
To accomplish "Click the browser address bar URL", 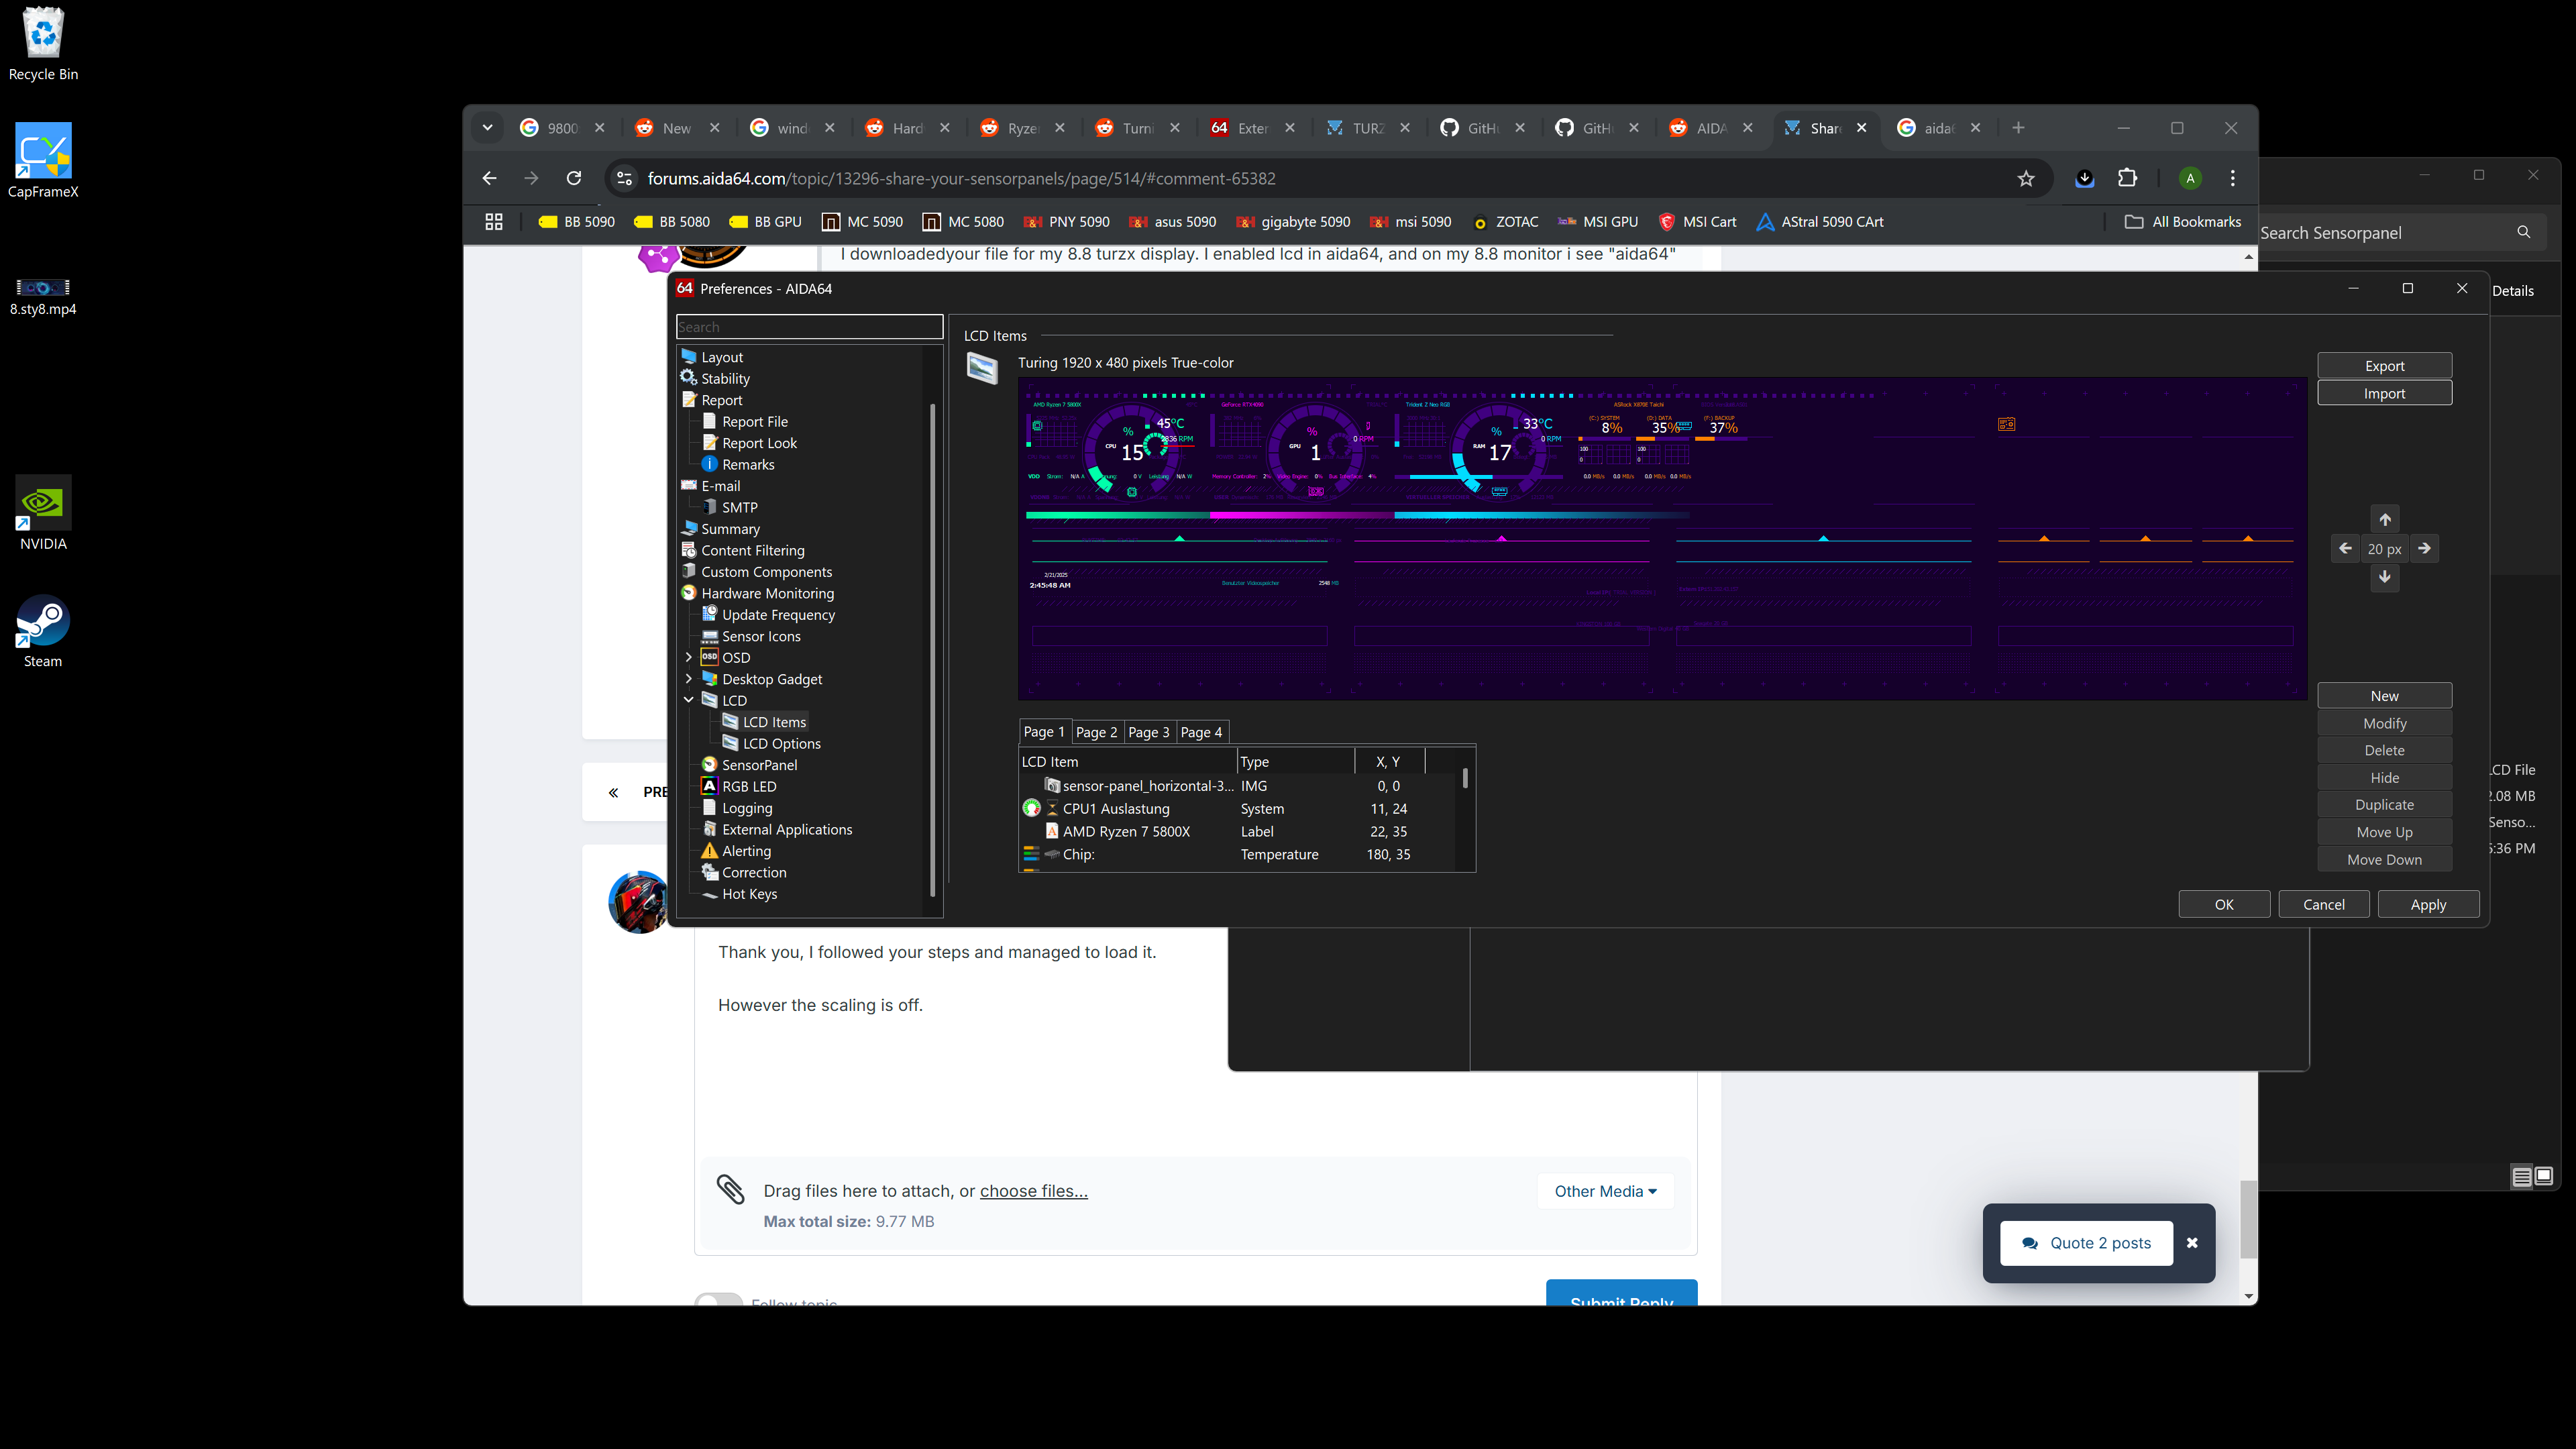I will click(x=961, y=178).
